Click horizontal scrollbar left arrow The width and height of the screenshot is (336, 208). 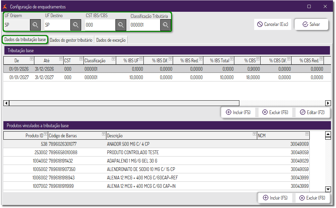pos(6,103)
